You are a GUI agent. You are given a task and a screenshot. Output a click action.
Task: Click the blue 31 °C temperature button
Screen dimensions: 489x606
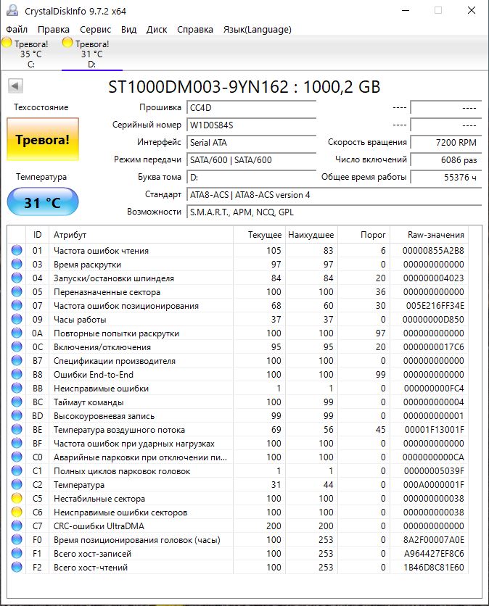(43, 202)
